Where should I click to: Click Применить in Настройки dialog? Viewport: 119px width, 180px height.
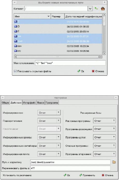(x=87, y=175)
